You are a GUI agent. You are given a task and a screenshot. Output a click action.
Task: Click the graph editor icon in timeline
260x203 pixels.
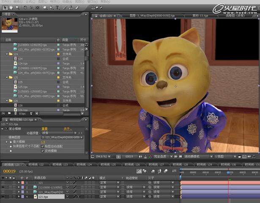tap(174, 171)
